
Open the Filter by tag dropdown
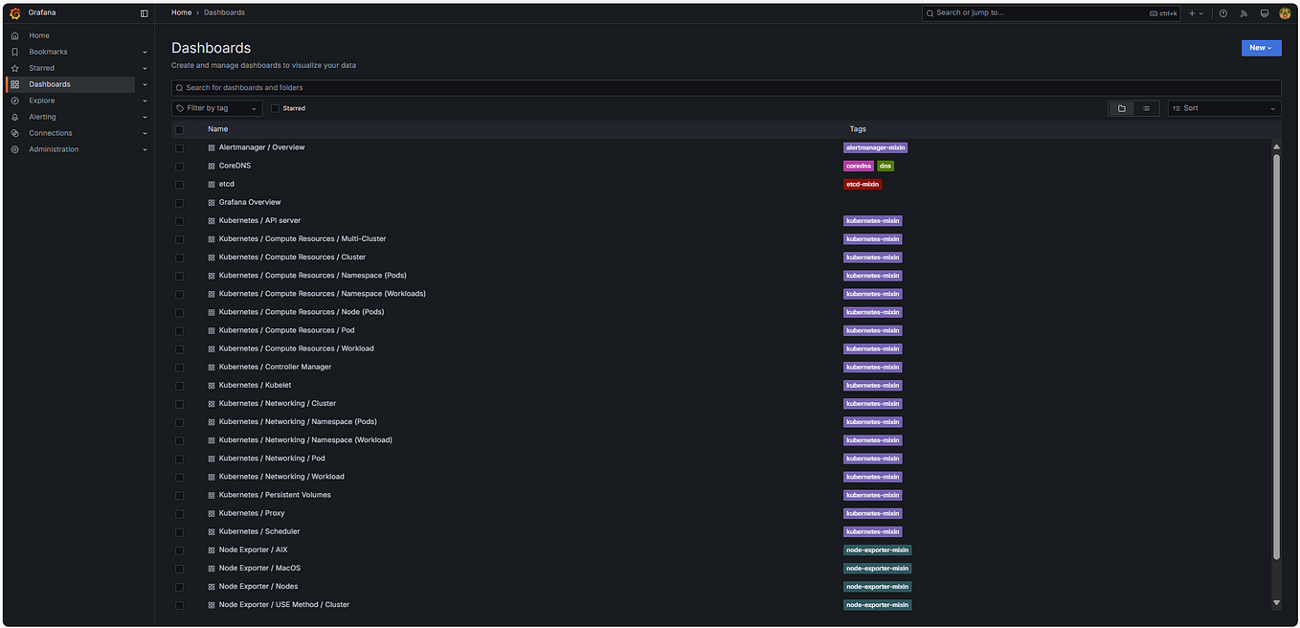[216, 108]
